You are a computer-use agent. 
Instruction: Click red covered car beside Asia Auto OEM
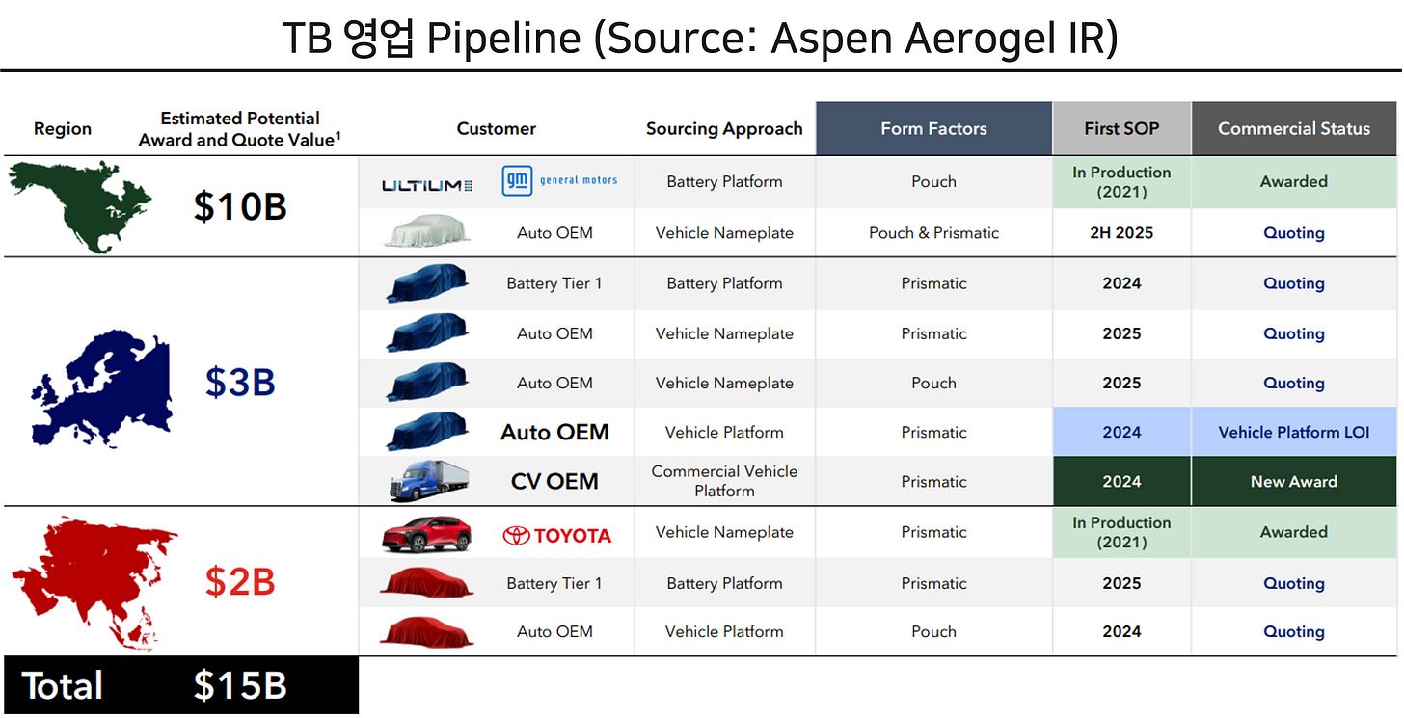click(427, 630)
